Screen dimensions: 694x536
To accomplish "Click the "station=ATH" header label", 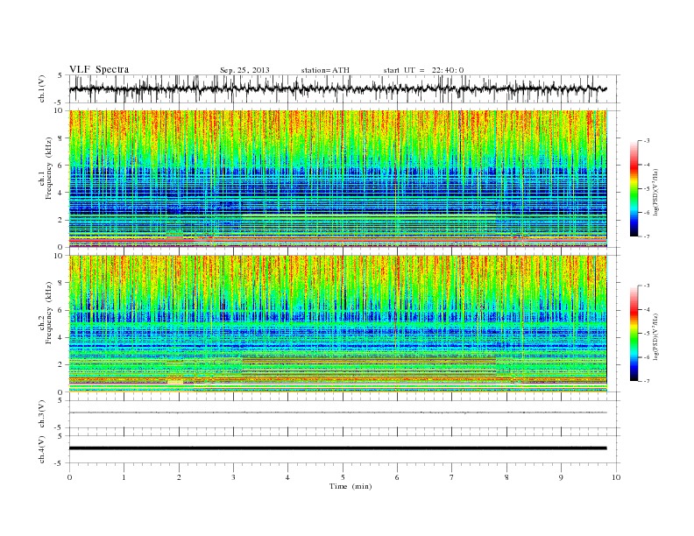I will (325, 70).
